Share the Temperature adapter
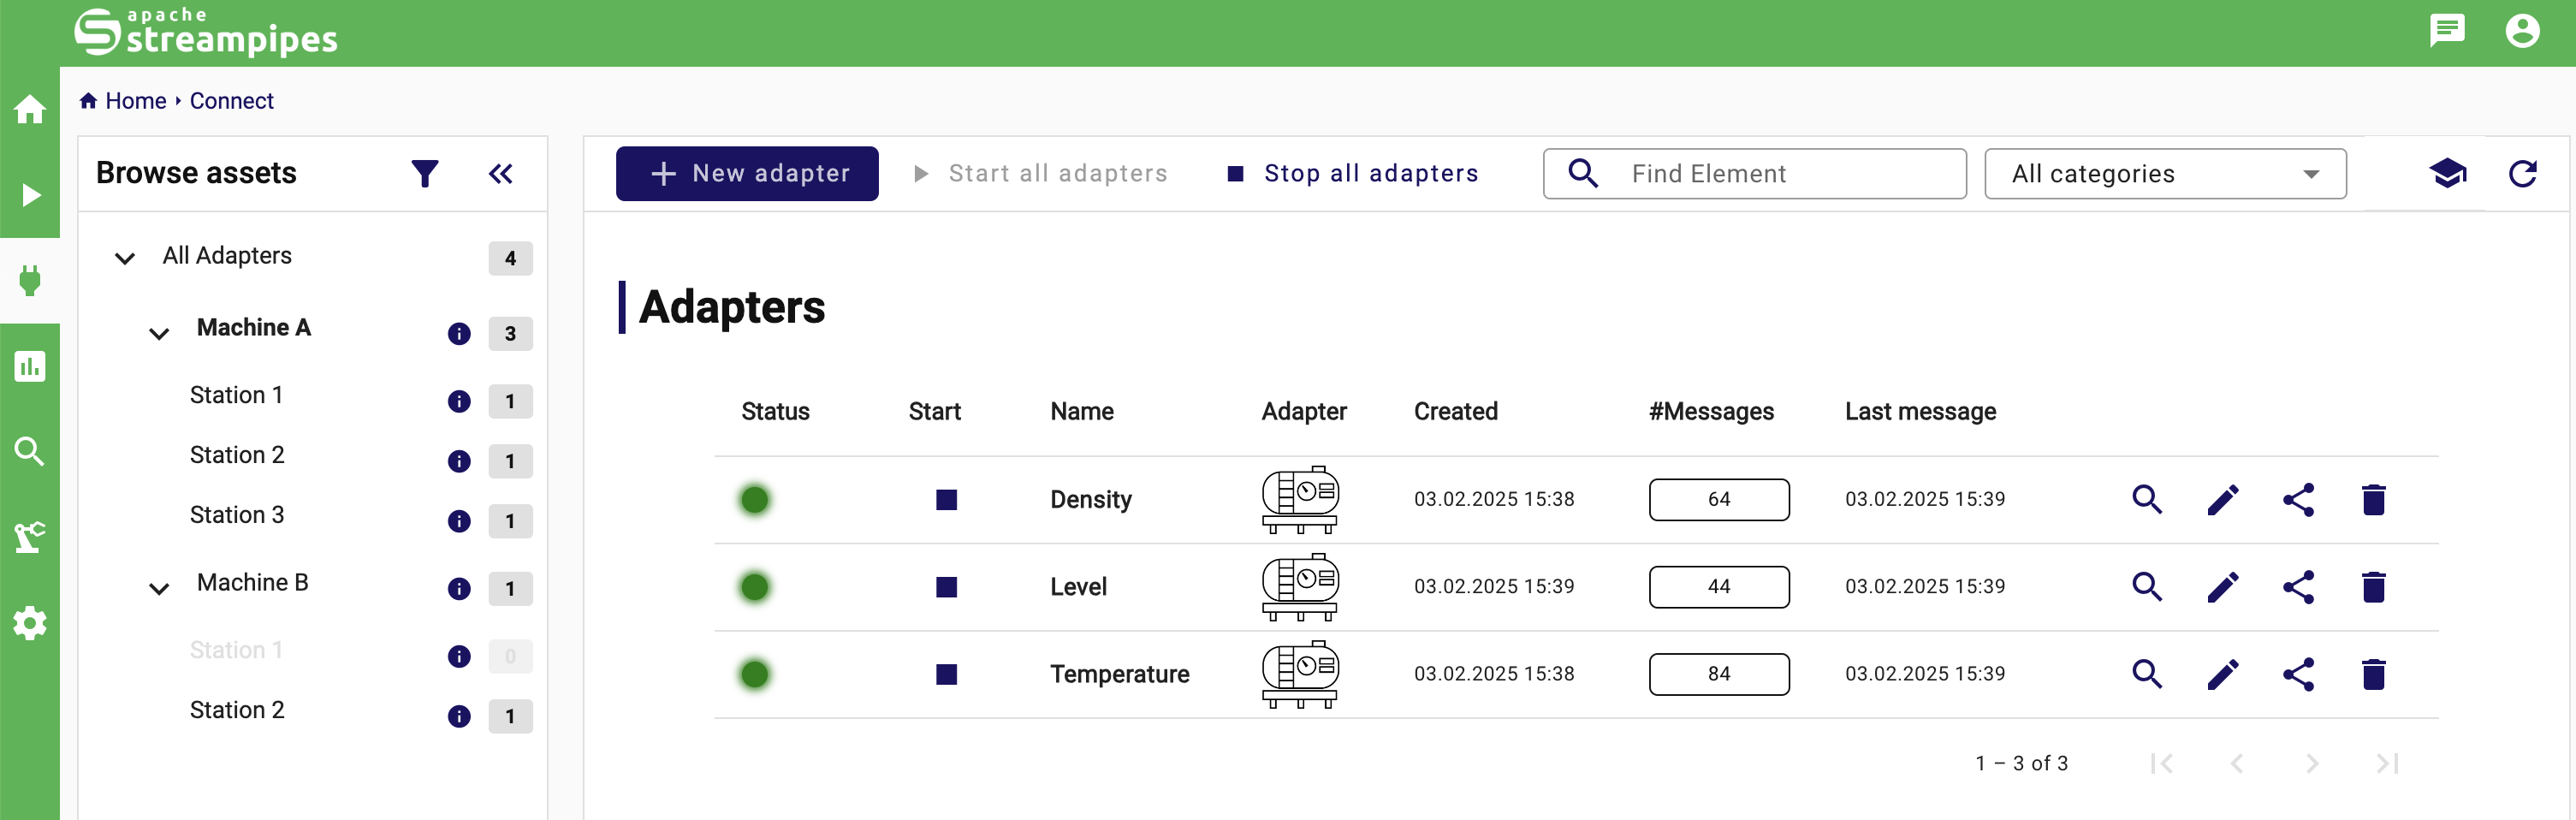 (x=2298, y=674)
